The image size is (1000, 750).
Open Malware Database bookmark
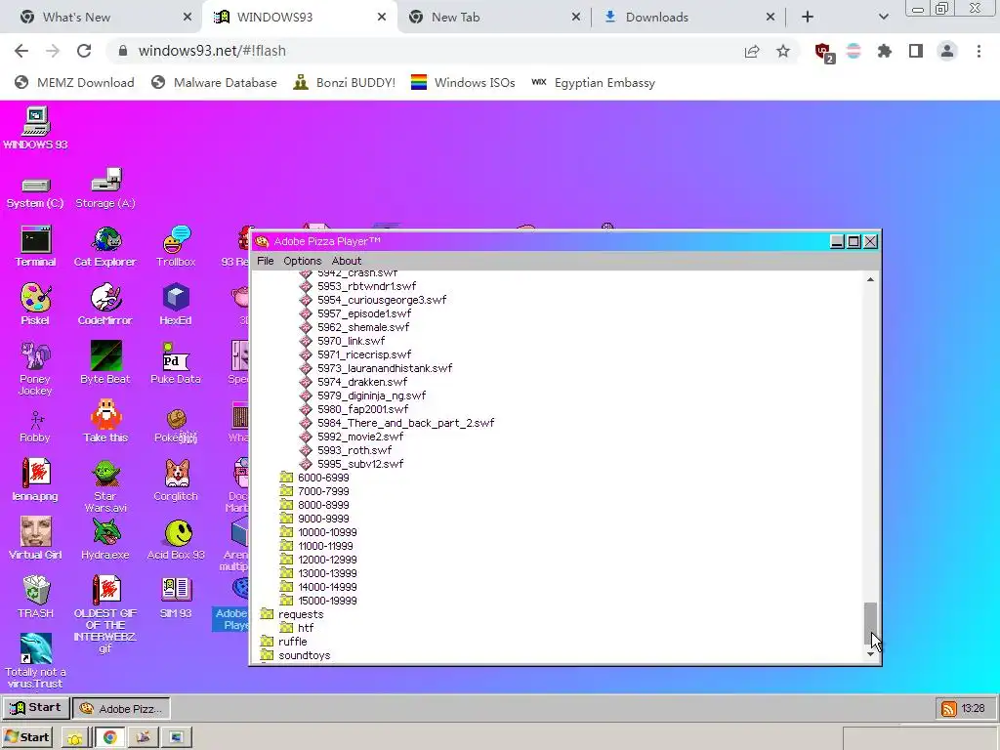[x=214, y=83]
